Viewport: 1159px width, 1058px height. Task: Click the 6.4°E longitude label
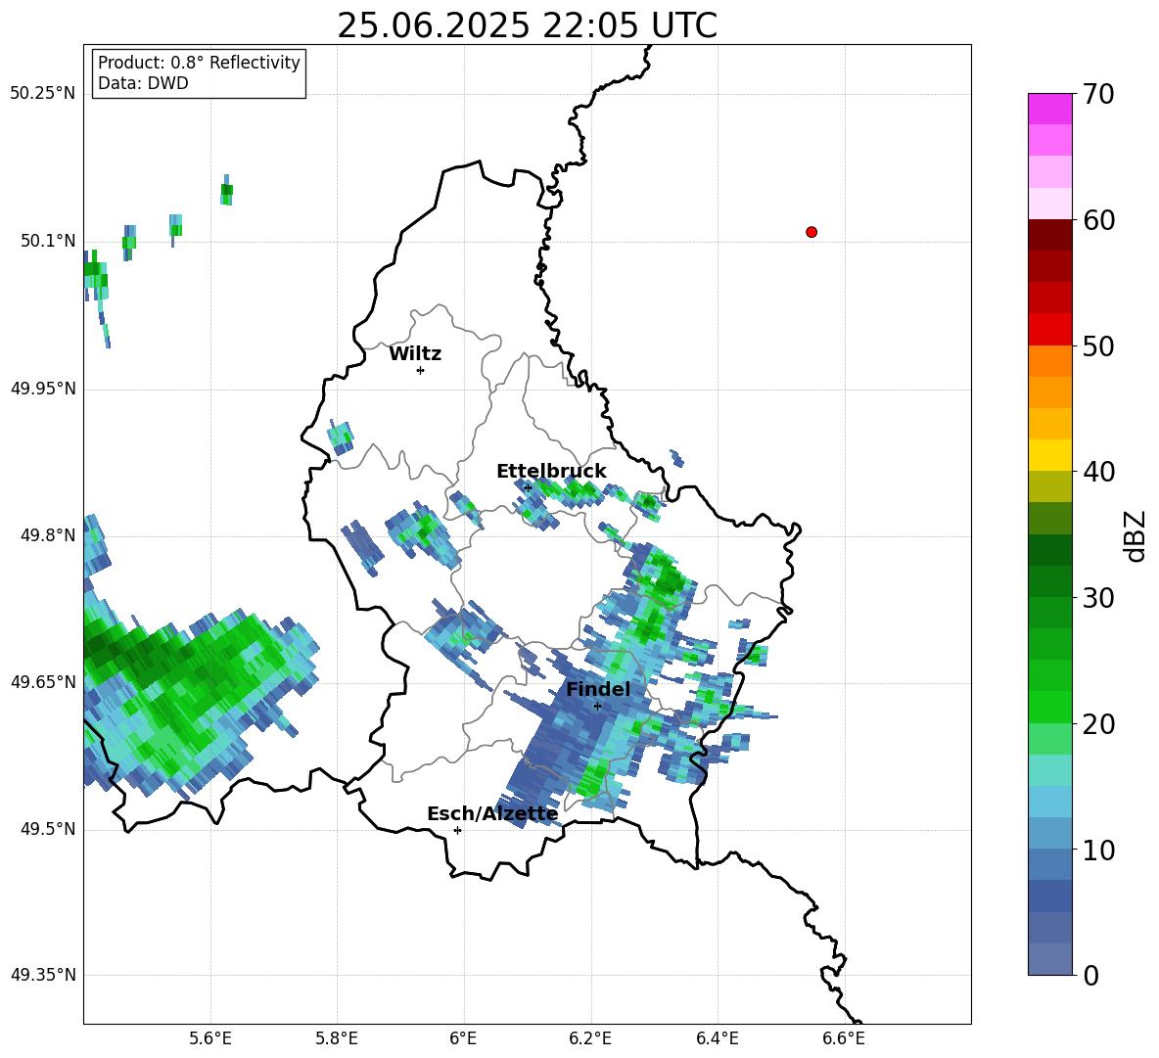(x=717, y=1038)
